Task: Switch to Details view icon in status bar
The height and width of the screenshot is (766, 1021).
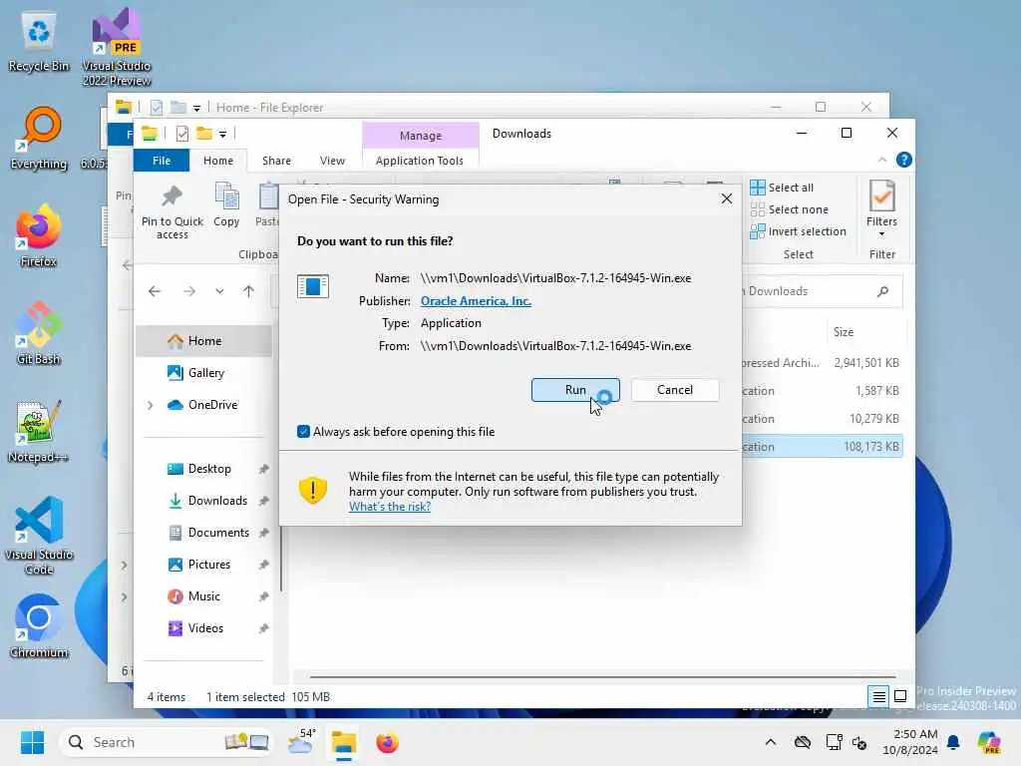Action: [x=878, y=696]
